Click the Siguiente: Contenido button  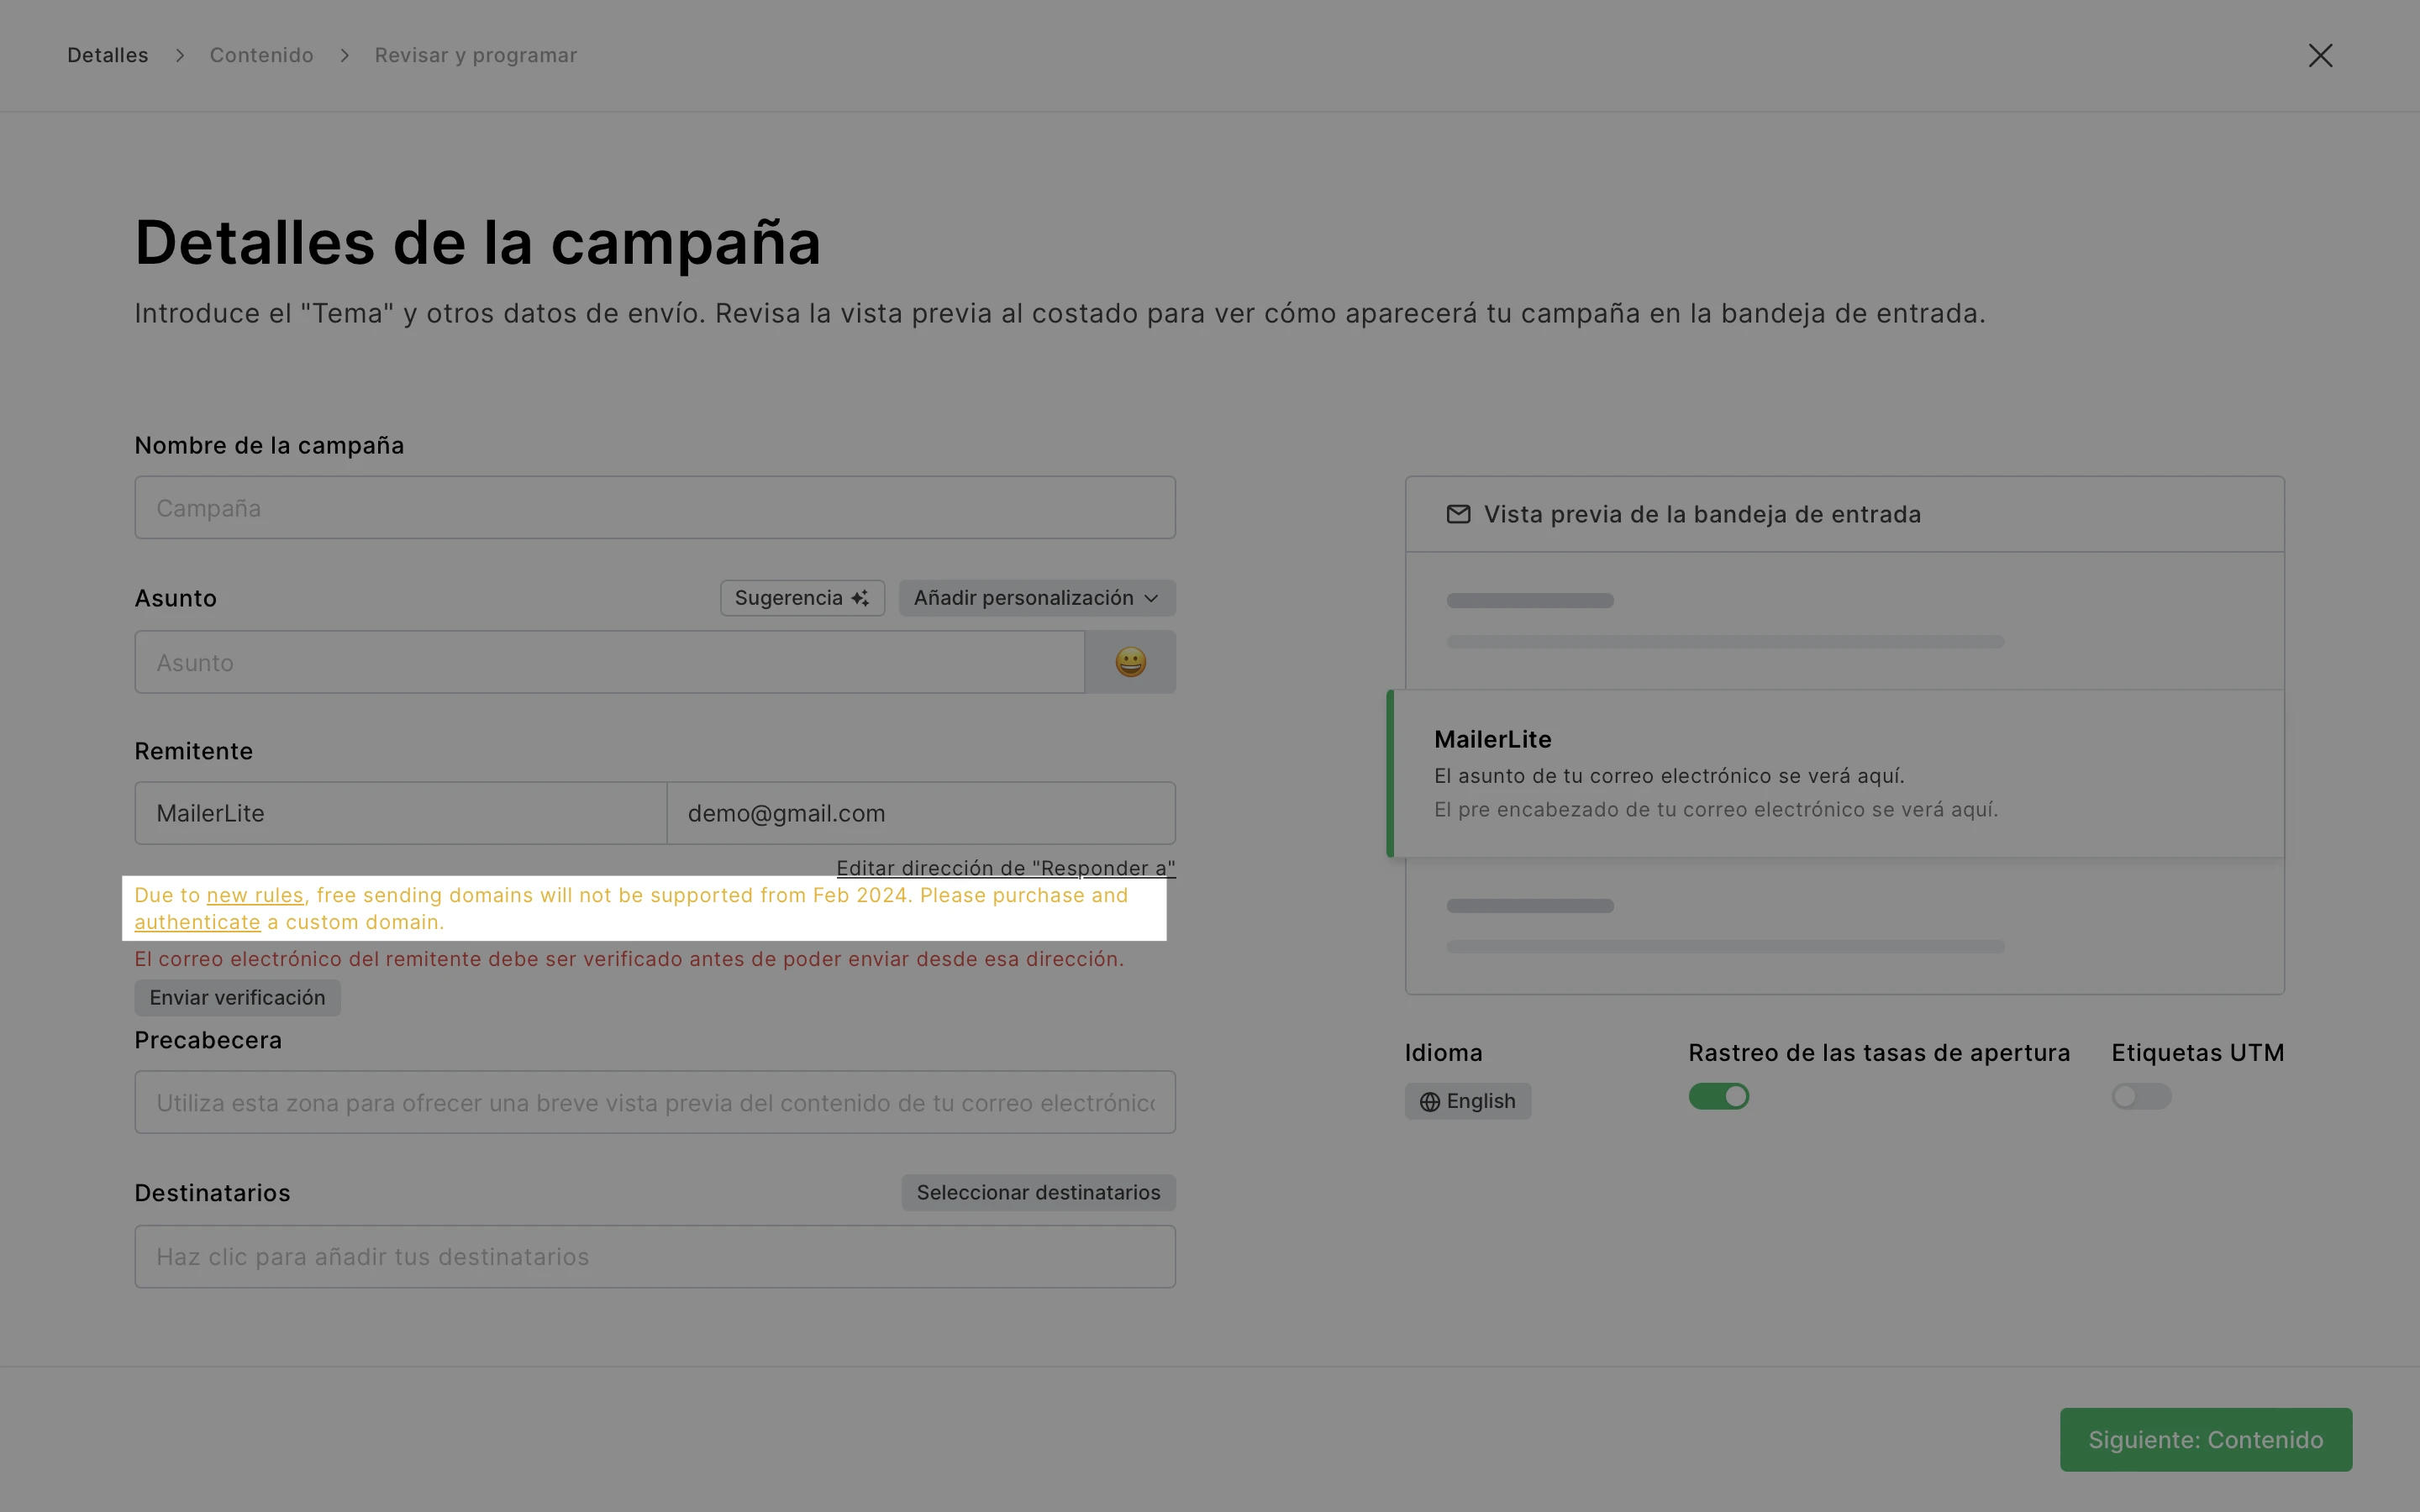click(x=2205, y=1440)
